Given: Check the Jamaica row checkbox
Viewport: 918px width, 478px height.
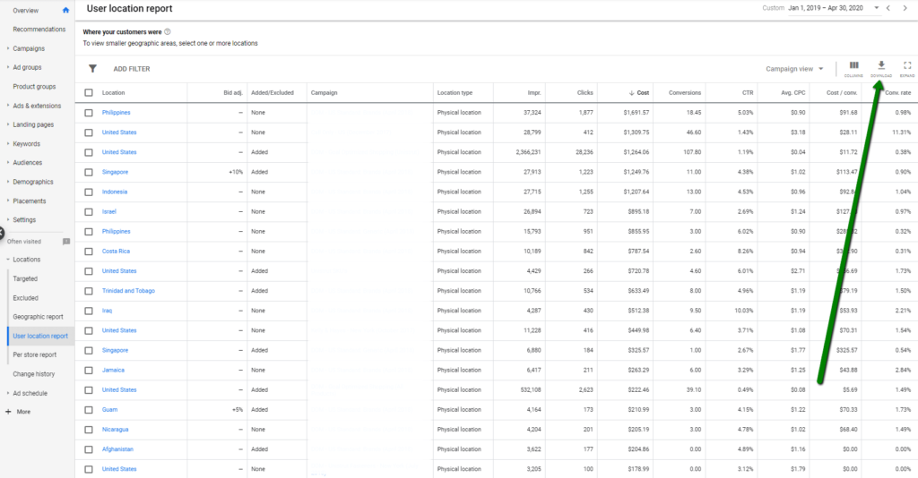Looking at the screenshot, I should click(89, 371).
